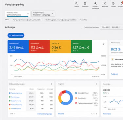Image resolution: width=123 pixels, height=120 pixels.
Task: Open the Žinynas help icon
Action: 113,3
